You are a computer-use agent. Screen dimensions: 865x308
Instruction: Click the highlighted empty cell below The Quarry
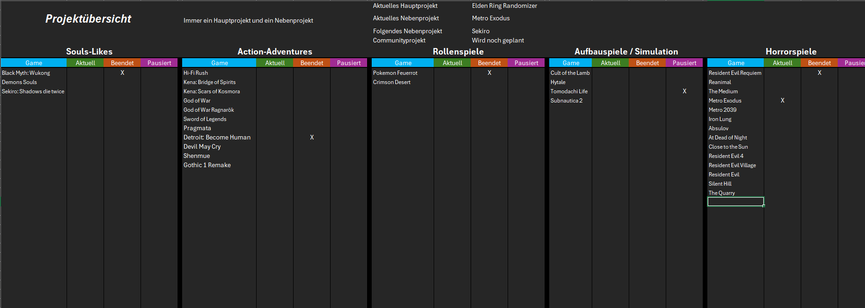[736, 202]
